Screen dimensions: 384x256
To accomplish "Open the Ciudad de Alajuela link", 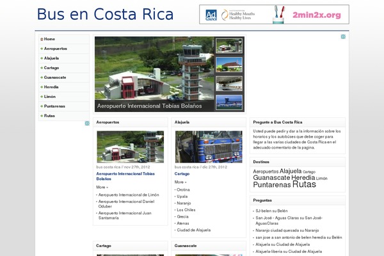I will [x=194, y=230].
